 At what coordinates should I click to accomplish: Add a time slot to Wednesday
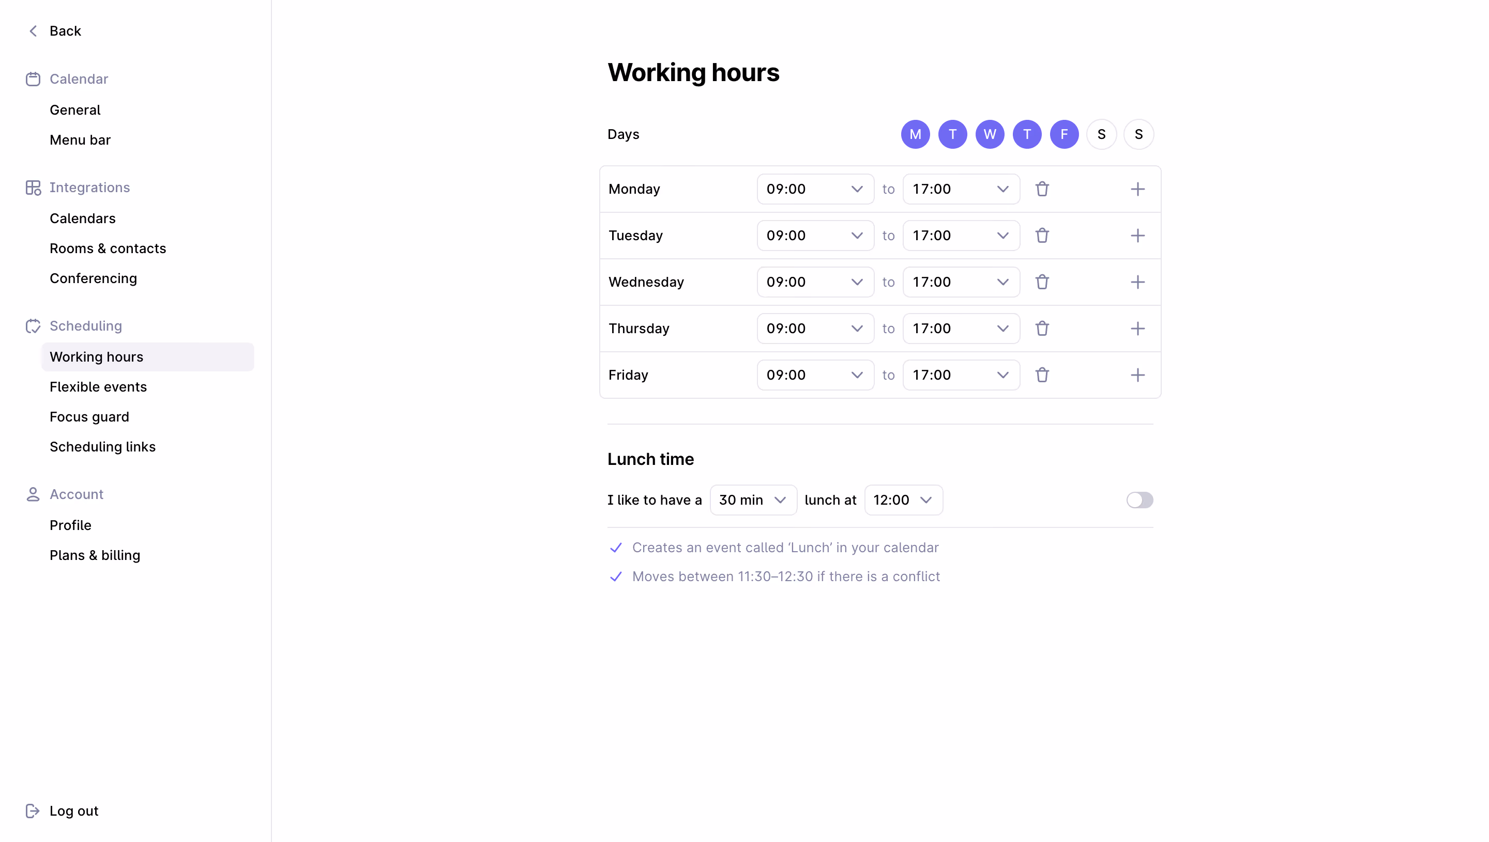pos(1137,282)
